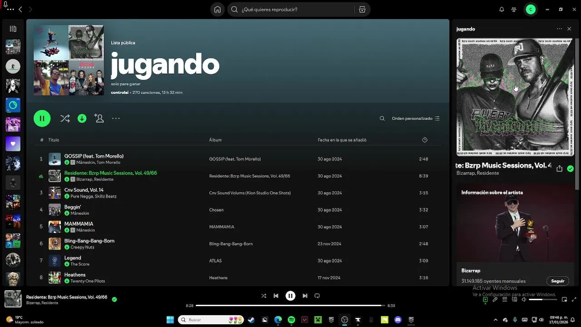The width and height of the screenshot is (581, 327).
Task: Invite collaborators to the playlist
Action: [99, 119]
